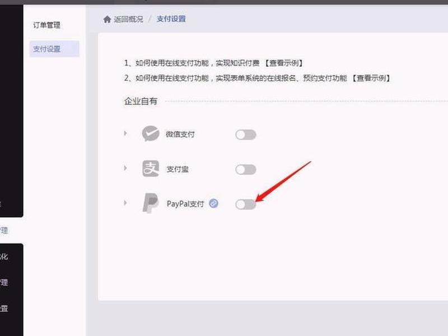Turn on the PayPal支付 switch
The height and width of the screenshot is (336, 448).
coord(246,204)
